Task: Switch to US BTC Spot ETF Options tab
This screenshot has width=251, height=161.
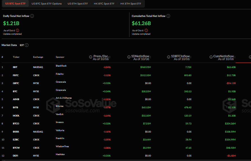Action: (46, 4)
